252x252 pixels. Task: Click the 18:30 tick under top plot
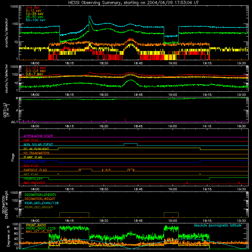point(104,63)
